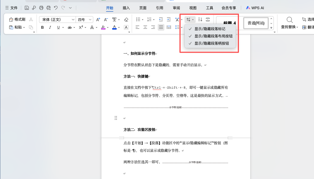
Task: Open Print Preview icon
Action: pyautogui.click(x=49, y=8)
